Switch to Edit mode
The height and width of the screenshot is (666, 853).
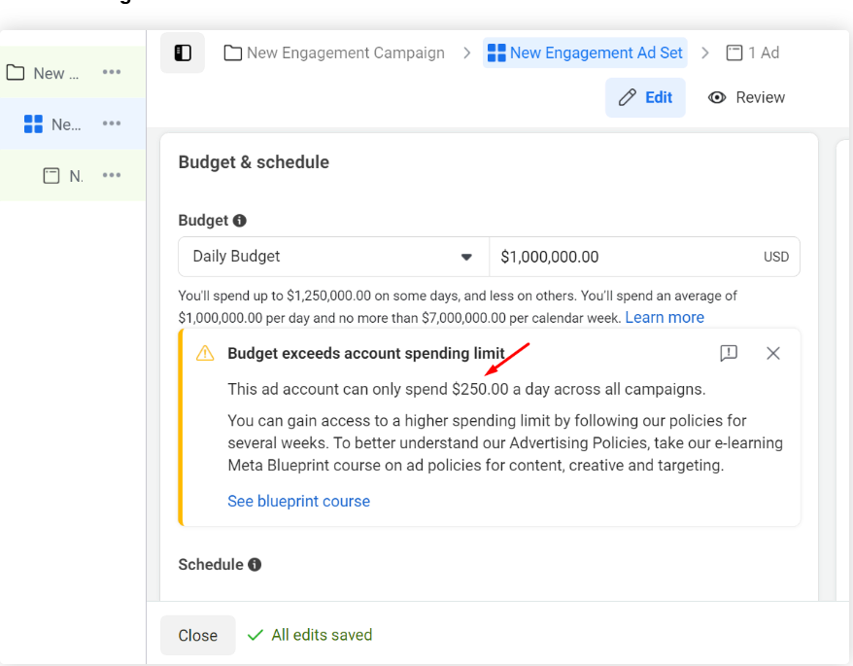click(x=645, y=97)
